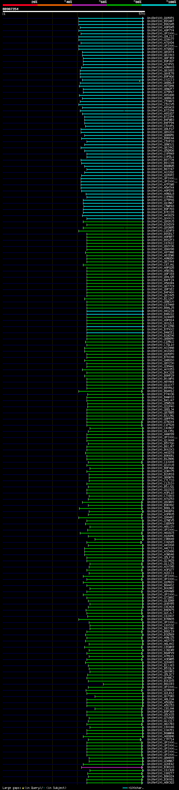Click the label UniRef100_C5X0P1
The width and height of the screenshot is (179, 790).
[x=160, y=126]
